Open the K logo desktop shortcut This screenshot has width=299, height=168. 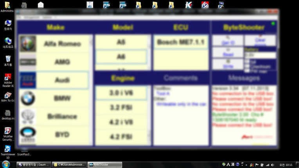pyautogui.click(x=188, y=5)
